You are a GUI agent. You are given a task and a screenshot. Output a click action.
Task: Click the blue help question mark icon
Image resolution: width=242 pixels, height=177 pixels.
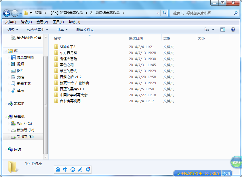point(233,29)
